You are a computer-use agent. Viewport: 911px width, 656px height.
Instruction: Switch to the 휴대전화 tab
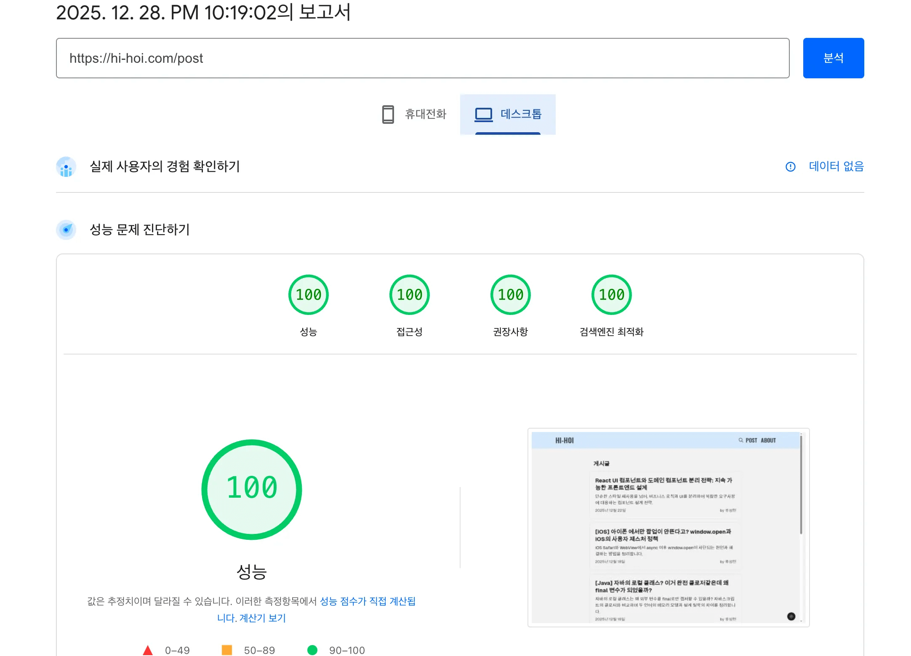tap(425, 114)
